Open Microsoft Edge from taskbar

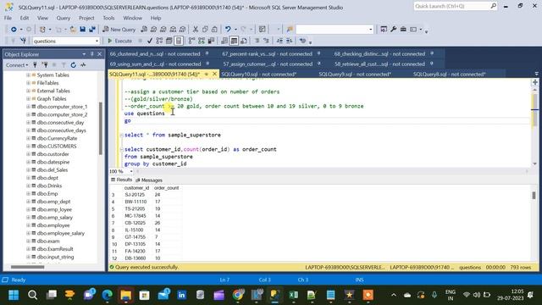pos(108,295)
